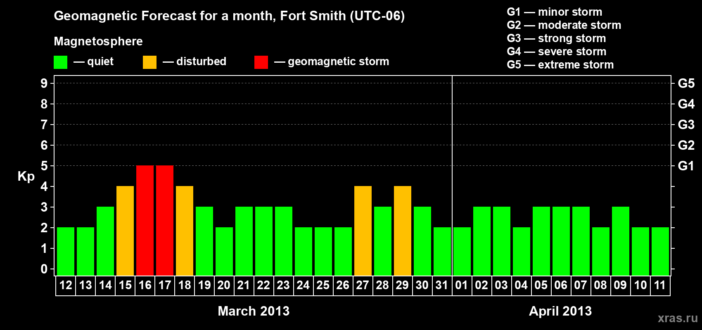This screenshot has width=702, height=330.
Task: Click the 'G3 — strong storm' legend text
Action: (556, 38)
